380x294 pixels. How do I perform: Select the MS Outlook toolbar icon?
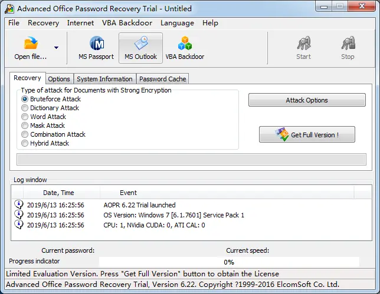[140, 48]
